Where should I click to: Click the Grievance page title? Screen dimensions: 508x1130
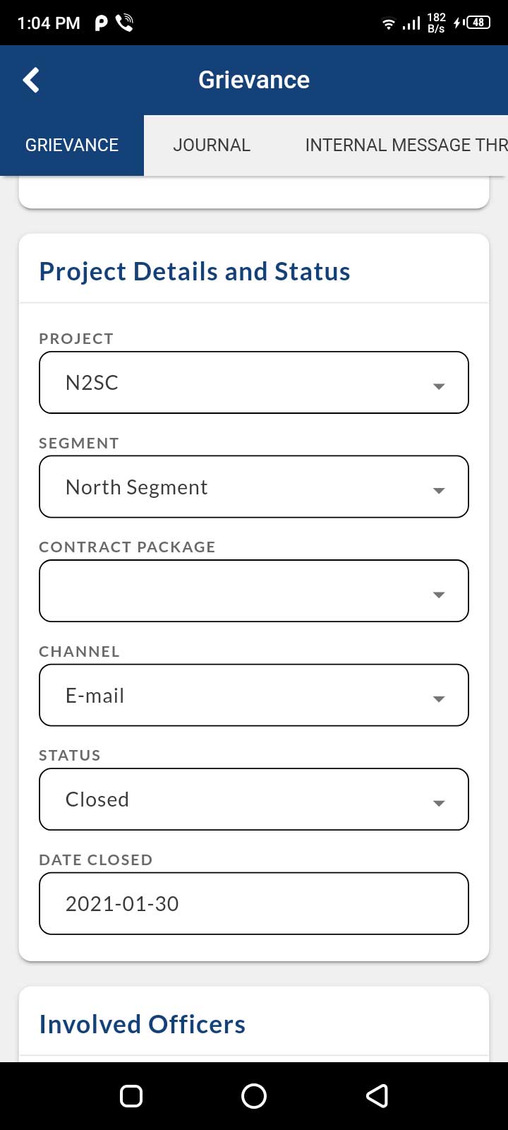pos(254,80)
